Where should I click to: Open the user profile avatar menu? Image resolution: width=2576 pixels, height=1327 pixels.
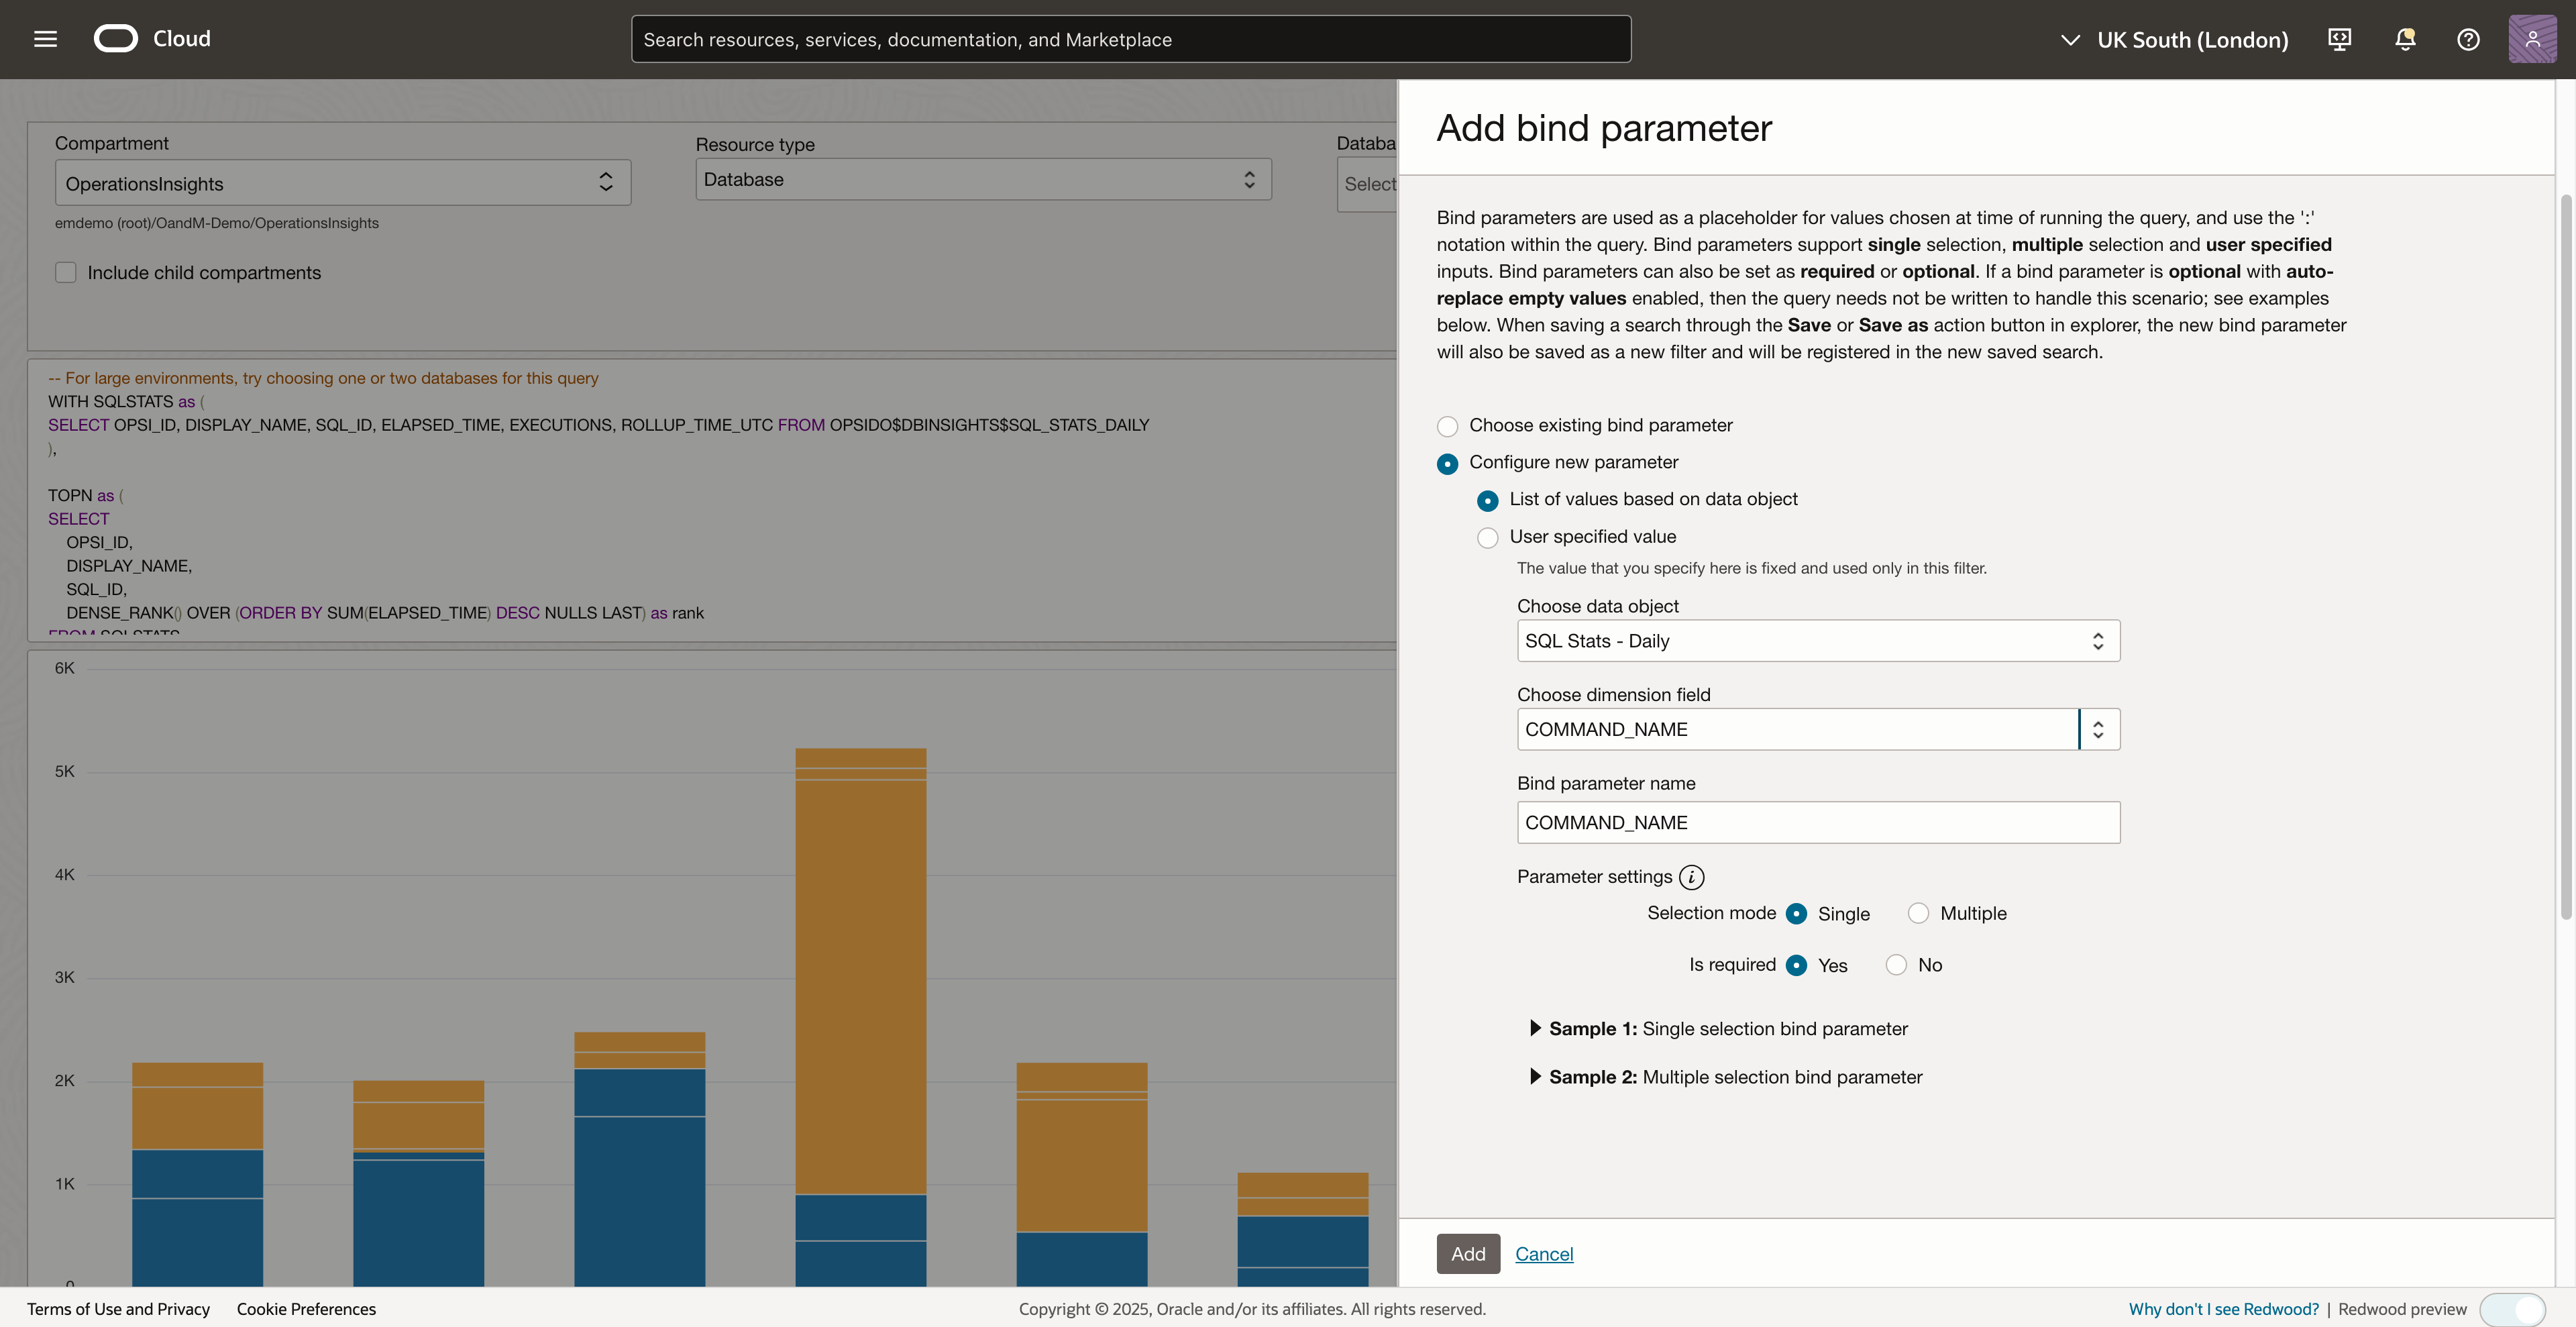[x=2532, y=39]
